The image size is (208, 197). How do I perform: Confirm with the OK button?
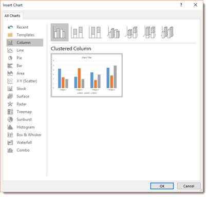click(x=162, y=186)
